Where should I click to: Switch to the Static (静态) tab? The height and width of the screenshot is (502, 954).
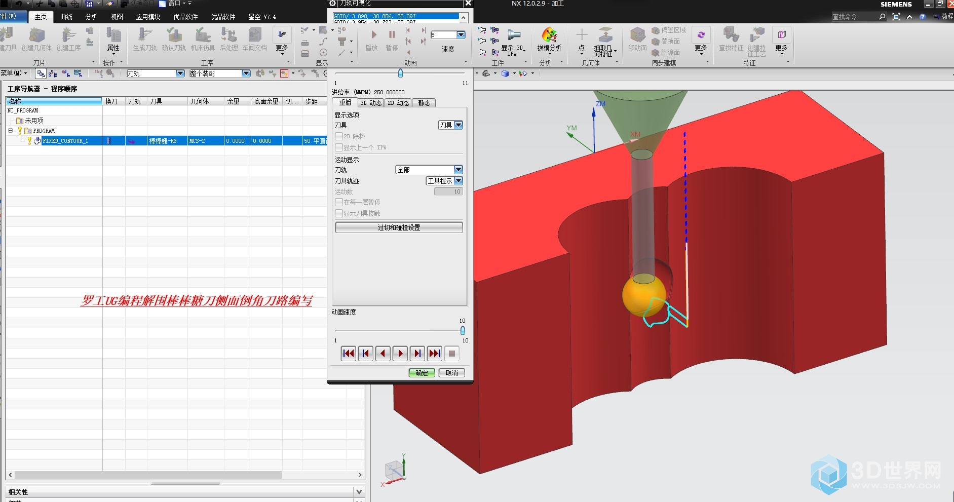pyautogui.click(x=424, y=103)
